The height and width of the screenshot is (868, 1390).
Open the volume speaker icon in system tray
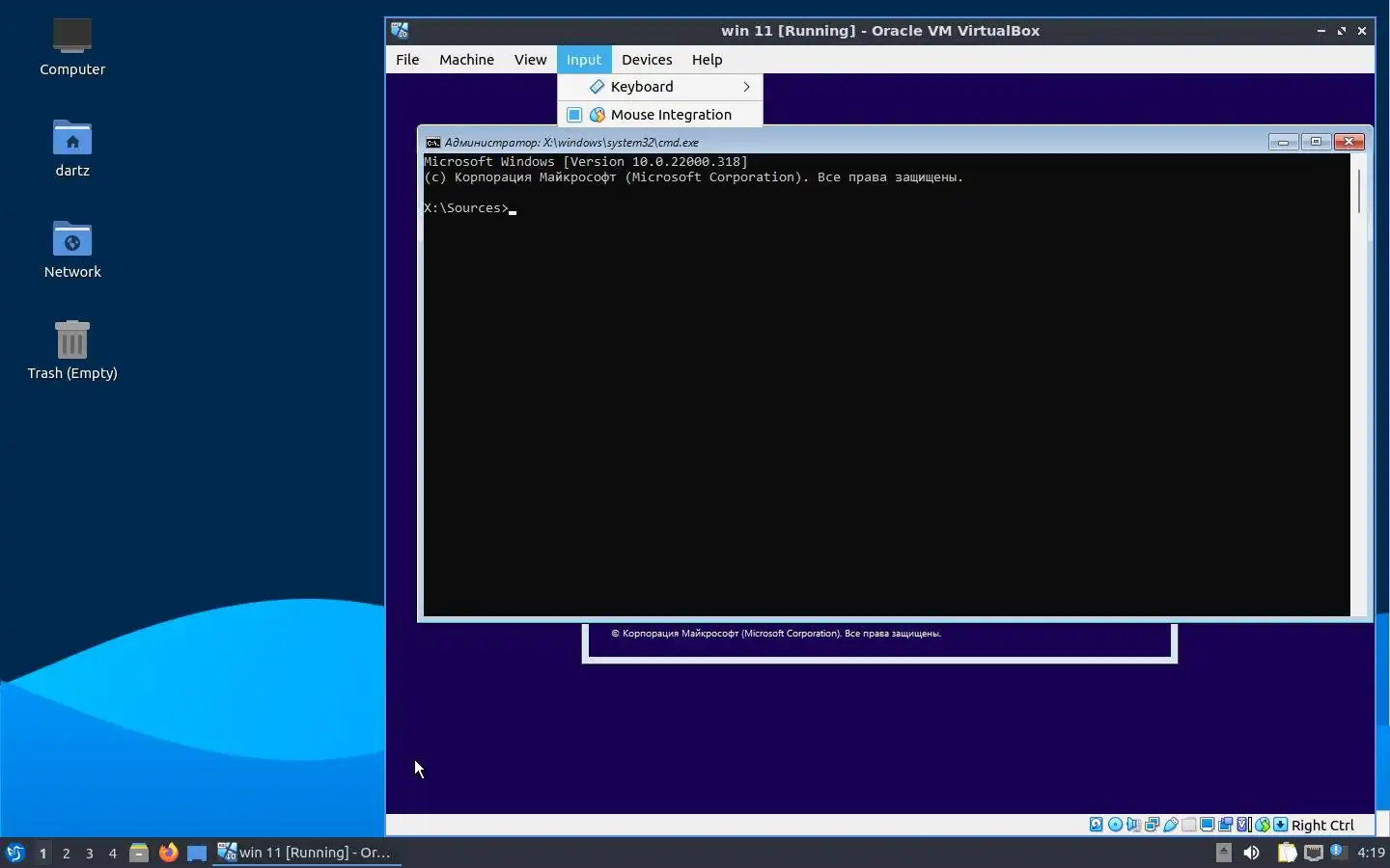[1252, 853]
